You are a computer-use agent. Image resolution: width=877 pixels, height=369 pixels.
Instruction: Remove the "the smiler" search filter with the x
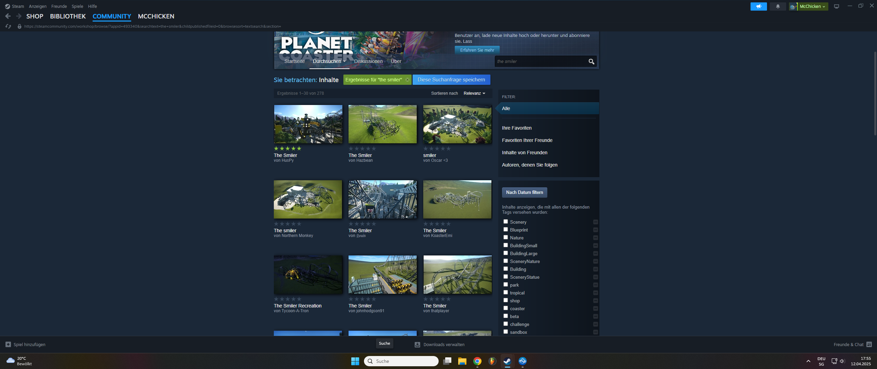click(407, 80)
